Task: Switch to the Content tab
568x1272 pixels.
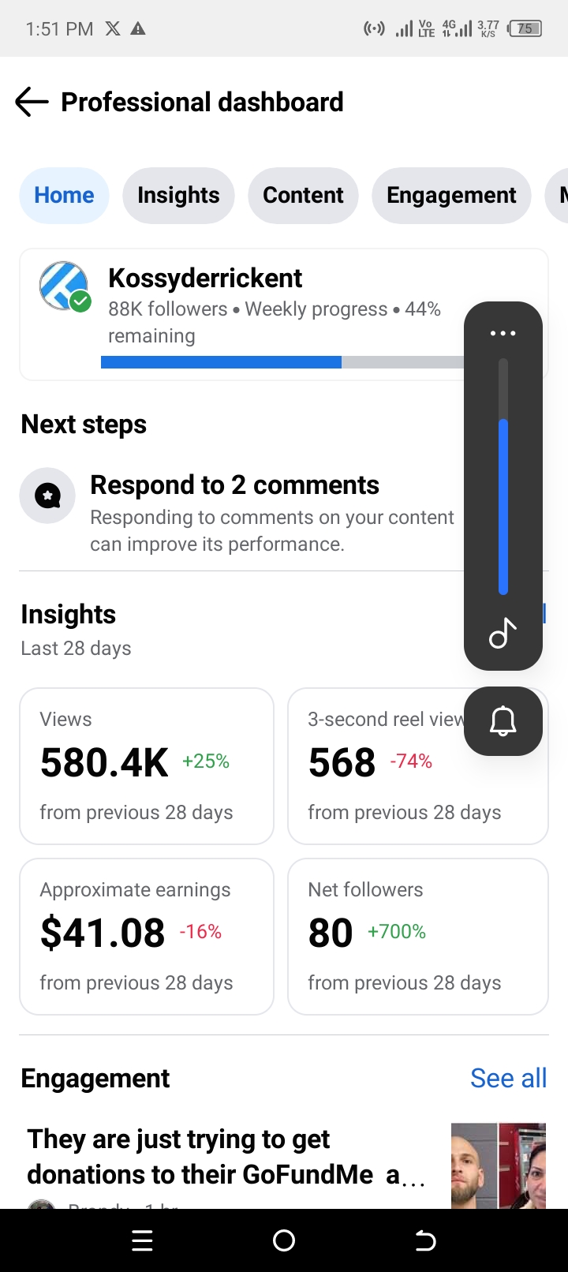Action: 303,195
